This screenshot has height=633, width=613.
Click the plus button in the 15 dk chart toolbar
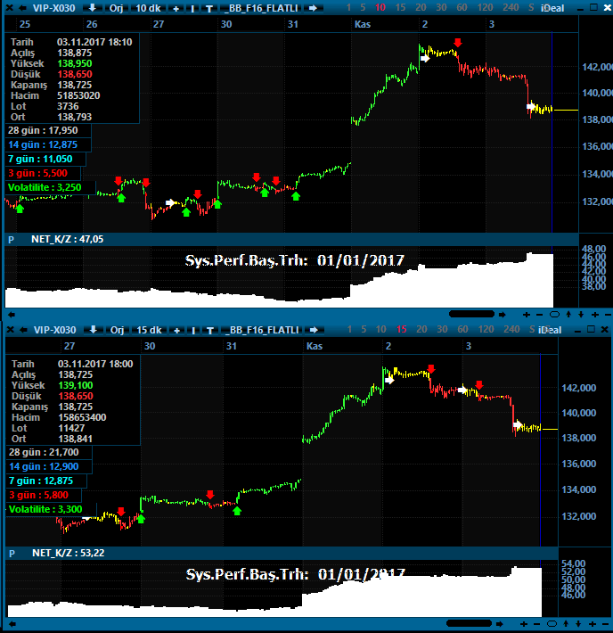pos(176,330)
